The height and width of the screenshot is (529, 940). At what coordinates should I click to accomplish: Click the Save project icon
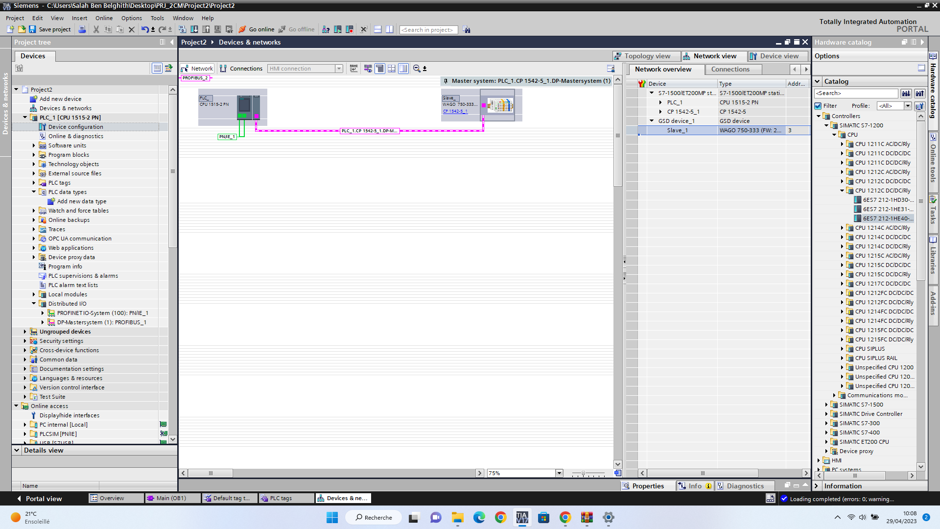pyautogui.click(x=32, y=29)
